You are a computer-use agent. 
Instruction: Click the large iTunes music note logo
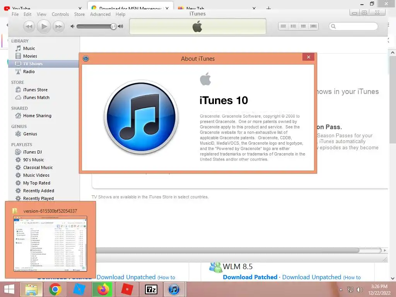tap(141, 117)
